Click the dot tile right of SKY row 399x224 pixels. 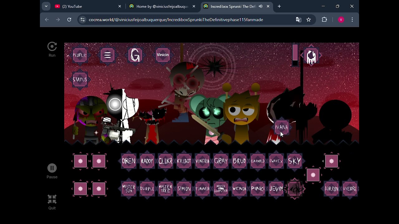313,175
